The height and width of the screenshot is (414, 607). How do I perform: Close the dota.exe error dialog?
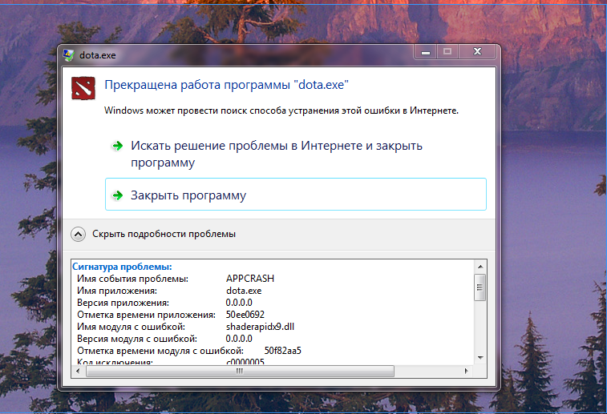pyautogui.click(x=477, y=52)
